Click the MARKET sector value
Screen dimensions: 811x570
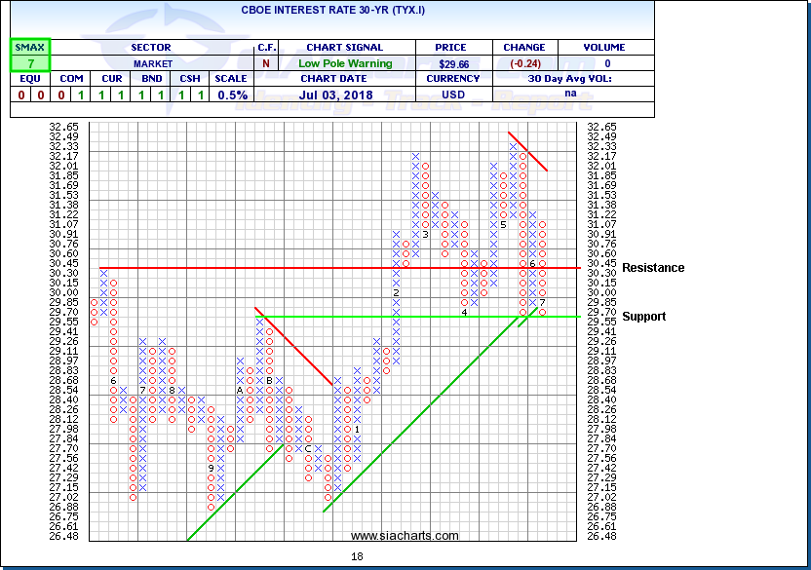pos(150,63)
